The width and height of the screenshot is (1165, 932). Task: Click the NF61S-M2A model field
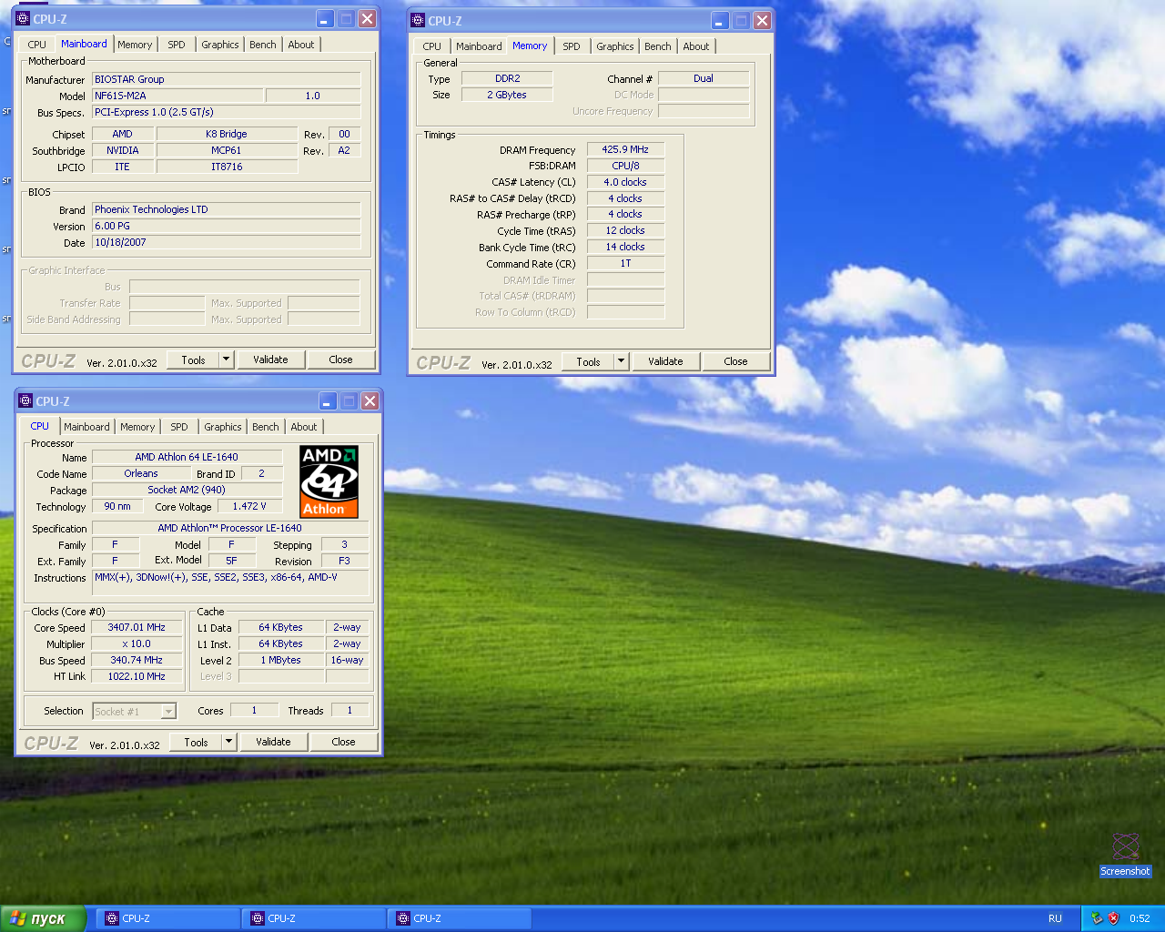177,96
